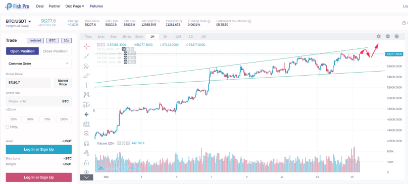
Task: Toggle Volume indicator visibility
Action: pyautogui.click(x=119, y=143)
